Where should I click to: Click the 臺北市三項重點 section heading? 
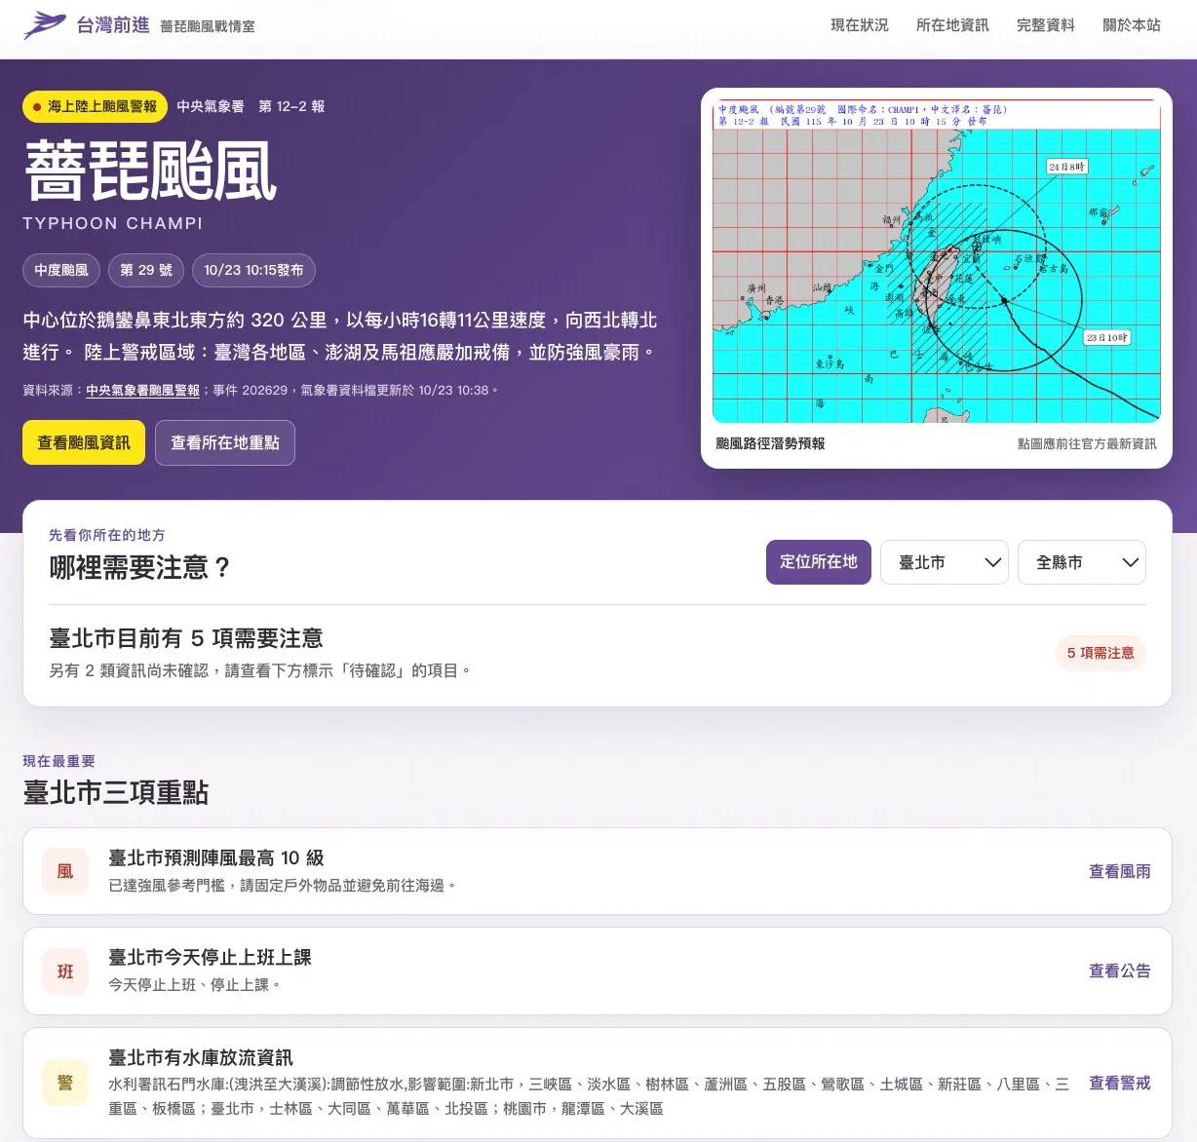tap(116, 792)
